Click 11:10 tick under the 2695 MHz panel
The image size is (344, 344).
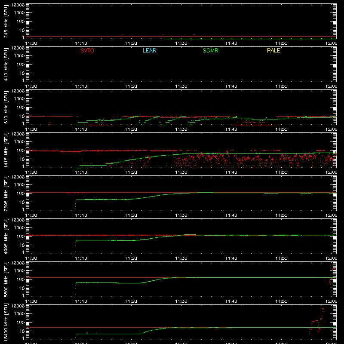coord(81,215)
